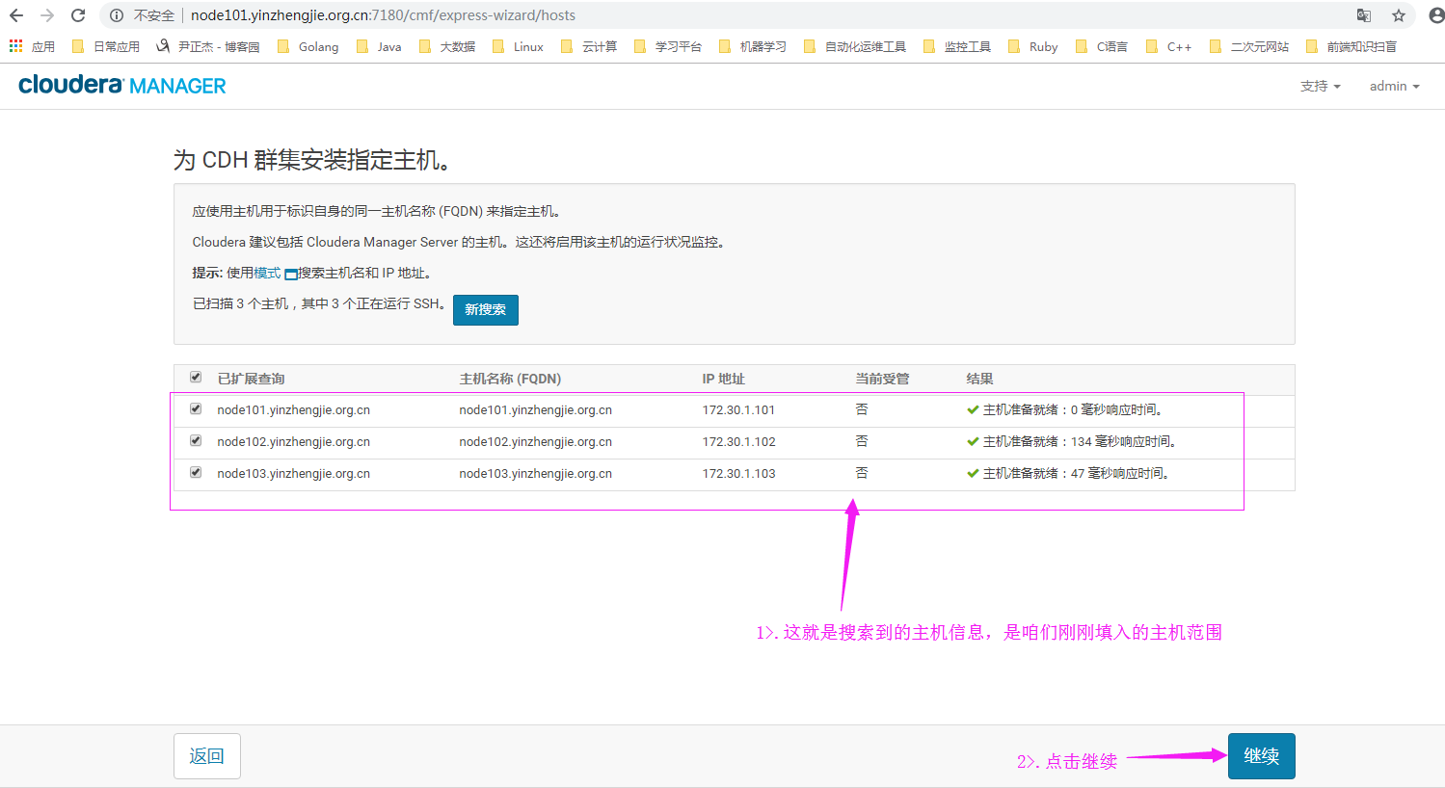Open the 云计算 bookmark folder

[x=589, y=46]
